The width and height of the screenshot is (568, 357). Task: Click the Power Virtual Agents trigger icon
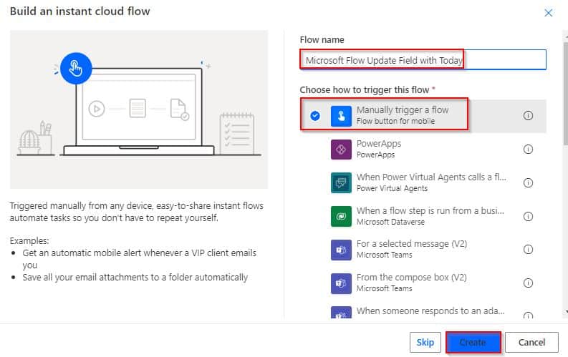pos(341,182)
